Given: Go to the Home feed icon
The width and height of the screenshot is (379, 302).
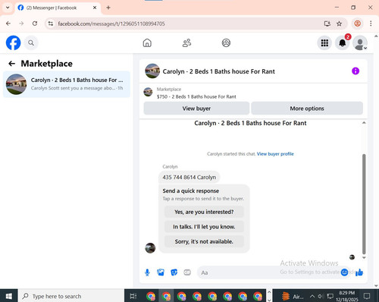Looking at the screenshot, I should 147,43.
